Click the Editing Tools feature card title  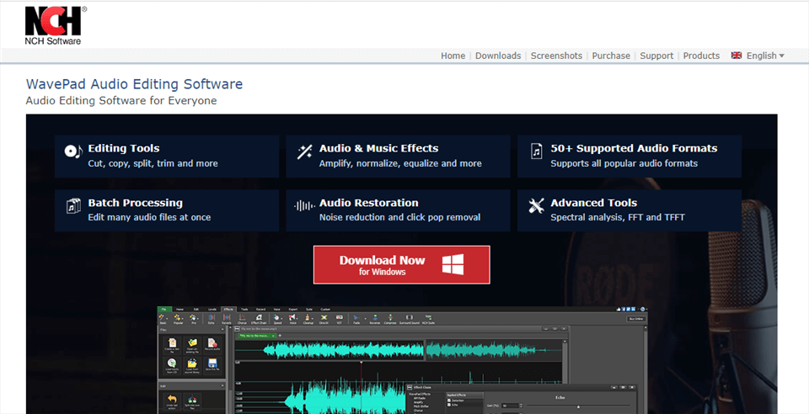[x=124, y=148]
